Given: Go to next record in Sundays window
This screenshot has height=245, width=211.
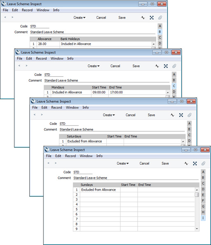Looking at the screenshot, I should 56,163.
